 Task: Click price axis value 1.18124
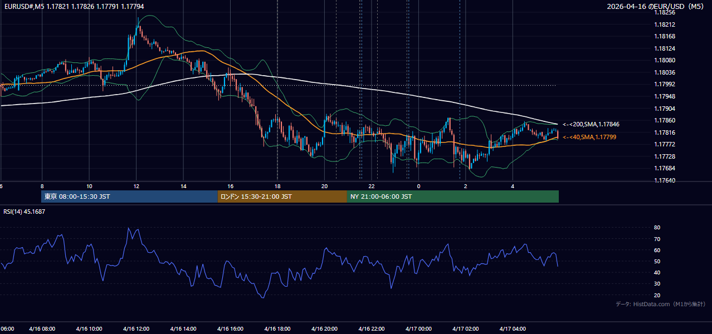click(665, 48)
